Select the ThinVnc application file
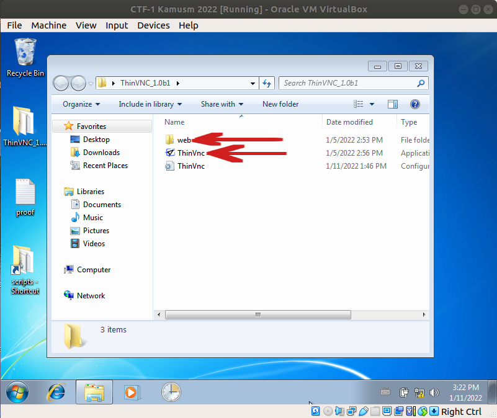Screen dimensions: 497x418 (185, 153)
